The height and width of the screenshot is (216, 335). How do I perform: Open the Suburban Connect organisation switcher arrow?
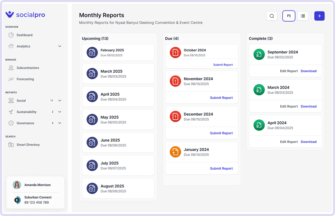point(17,200)
